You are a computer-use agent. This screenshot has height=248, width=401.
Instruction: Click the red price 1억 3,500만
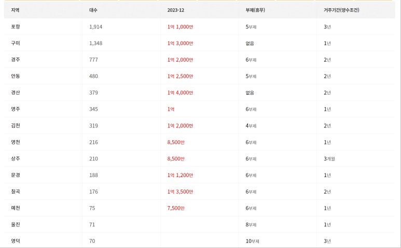(181, 192)
